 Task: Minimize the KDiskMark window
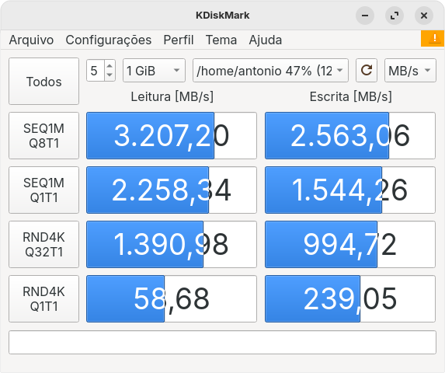tap(365, 16)
